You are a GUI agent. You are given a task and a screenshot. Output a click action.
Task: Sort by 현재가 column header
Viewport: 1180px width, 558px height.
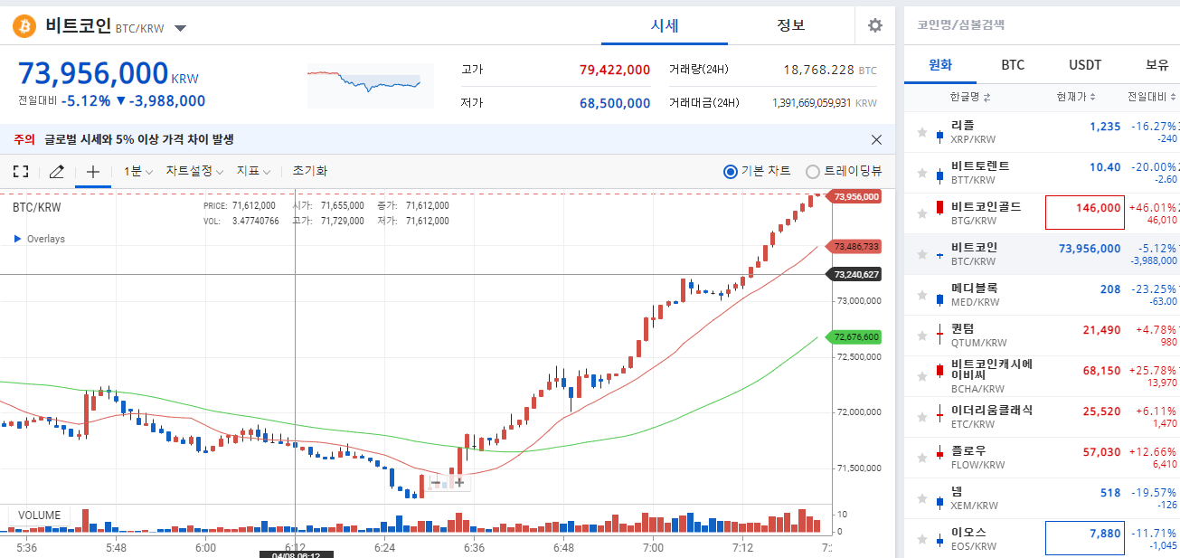pos(1076,97)
